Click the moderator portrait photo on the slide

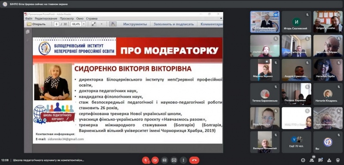[53, 82]
